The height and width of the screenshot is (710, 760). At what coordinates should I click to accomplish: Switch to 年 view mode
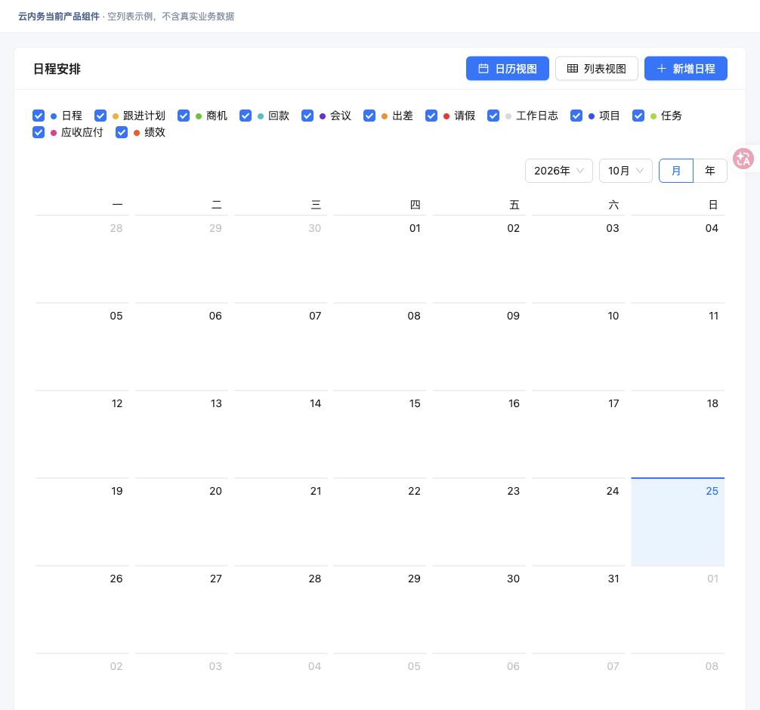pos(710,171)
